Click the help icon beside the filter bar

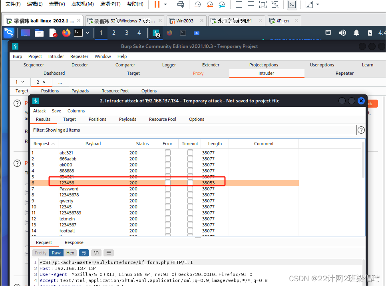click(x=361, y=130)
